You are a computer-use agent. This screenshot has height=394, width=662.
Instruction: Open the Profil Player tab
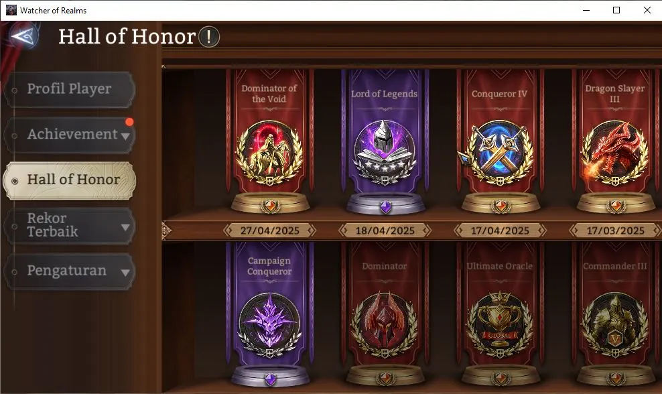point(70,89)
